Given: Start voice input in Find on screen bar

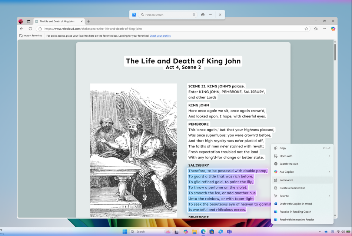Looking at the screenshot, I should pos(194,15).
